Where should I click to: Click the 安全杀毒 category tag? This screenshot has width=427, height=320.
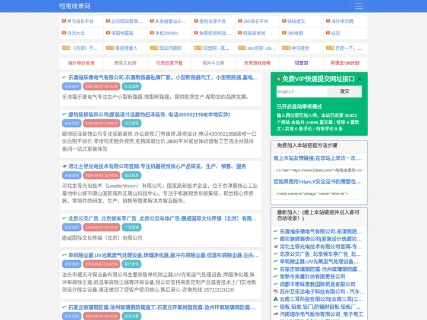(132, 316)
